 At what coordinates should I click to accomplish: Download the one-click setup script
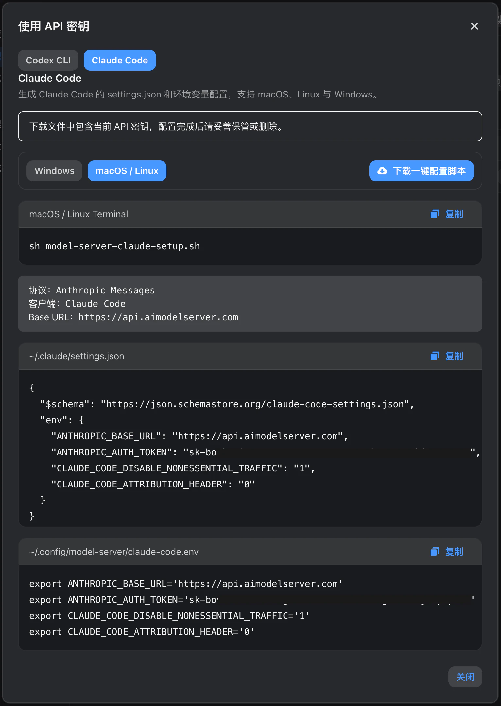(x=421, y=171)
